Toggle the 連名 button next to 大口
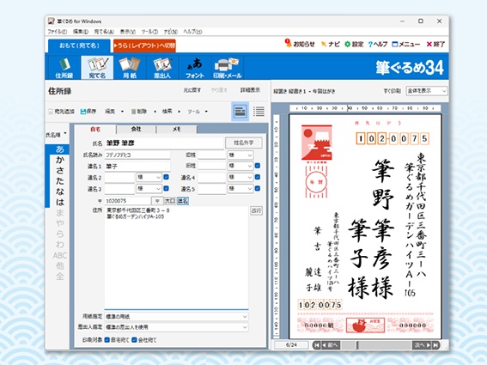This screenshot has width=487, height=365. pyautogui.click(x=183, y=201)
